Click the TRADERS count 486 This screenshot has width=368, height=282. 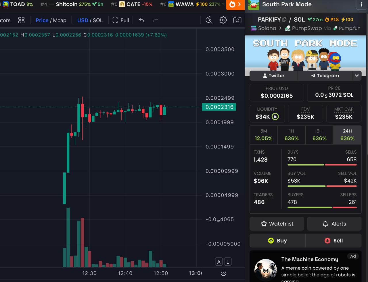tap(259, 202)
